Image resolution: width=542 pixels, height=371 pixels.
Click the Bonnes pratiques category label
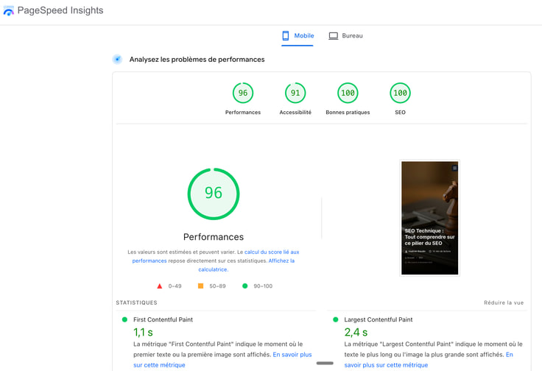tap(348, 113)
